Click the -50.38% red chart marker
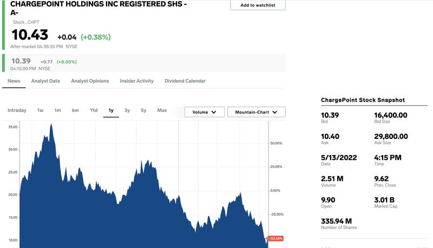 click(x=275, y=238)
